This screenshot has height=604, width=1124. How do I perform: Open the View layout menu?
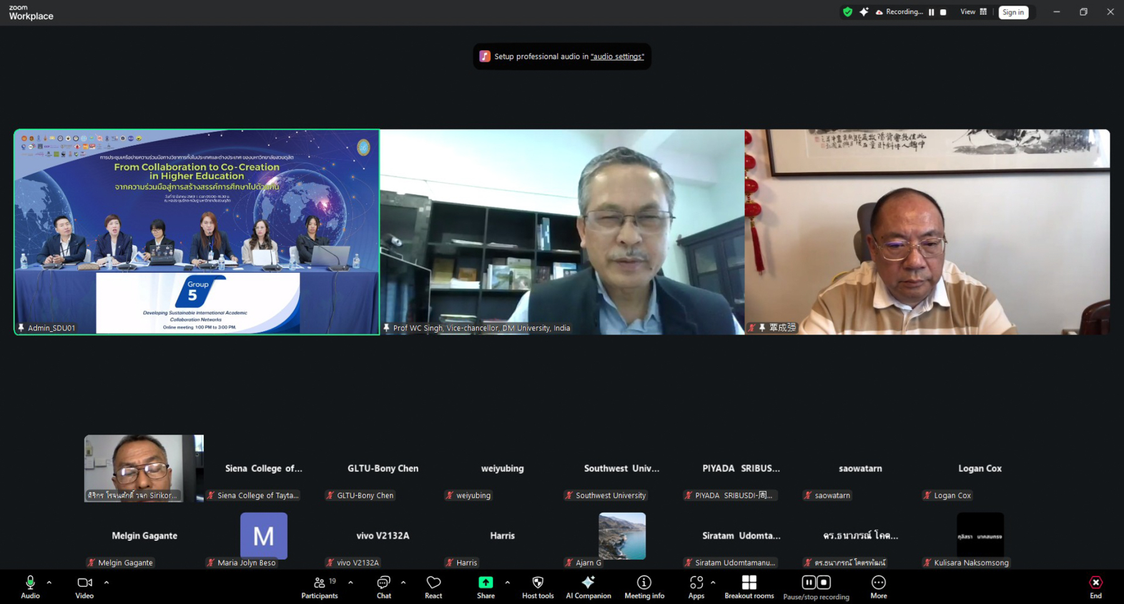pyautogui.click(x=973, y=12)
